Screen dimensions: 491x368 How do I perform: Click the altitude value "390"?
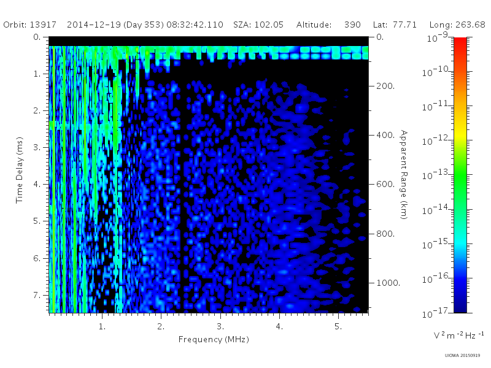(x=352, y=25)
